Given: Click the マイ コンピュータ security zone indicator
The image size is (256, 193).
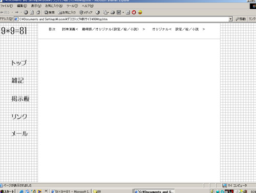Looking at the screenshot, I should click(x=235, y=185).
